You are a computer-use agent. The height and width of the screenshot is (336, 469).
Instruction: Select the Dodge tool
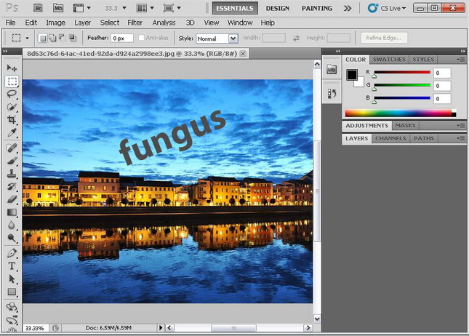[x=12, y=238]
